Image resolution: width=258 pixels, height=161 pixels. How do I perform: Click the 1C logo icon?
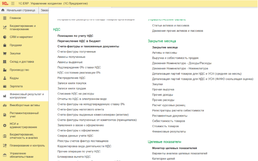coord(5,3)
